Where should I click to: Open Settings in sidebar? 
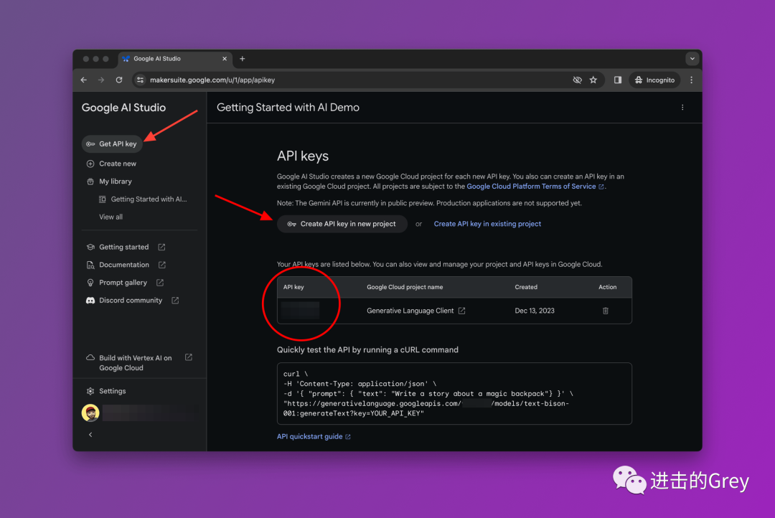(106, 391)
